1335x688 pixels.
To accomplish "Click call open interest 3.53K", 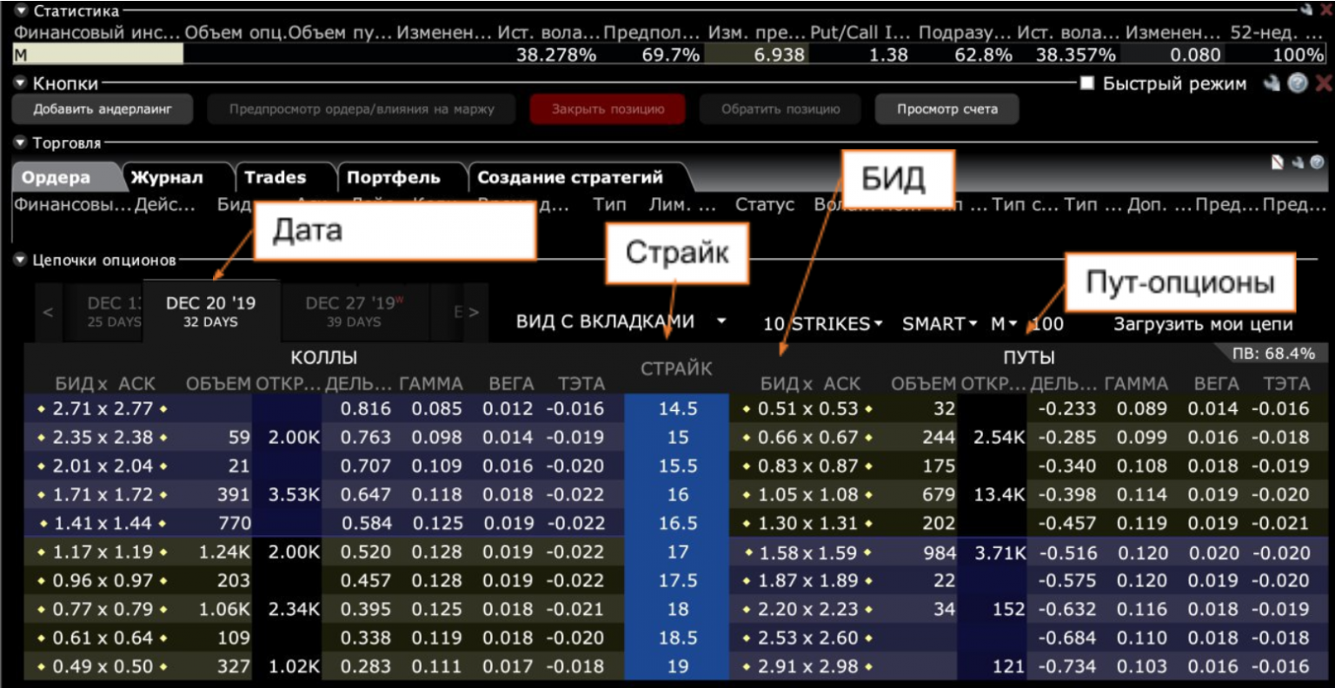I will click(294, 494).
